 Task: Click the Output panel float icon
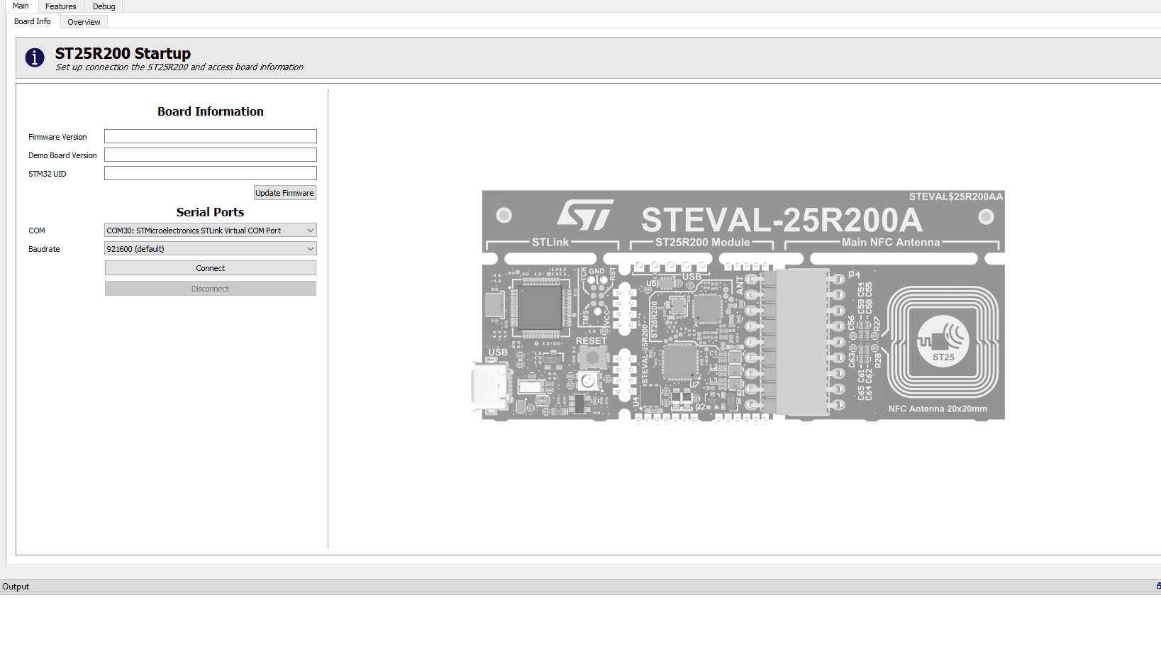coord(1158,586)
